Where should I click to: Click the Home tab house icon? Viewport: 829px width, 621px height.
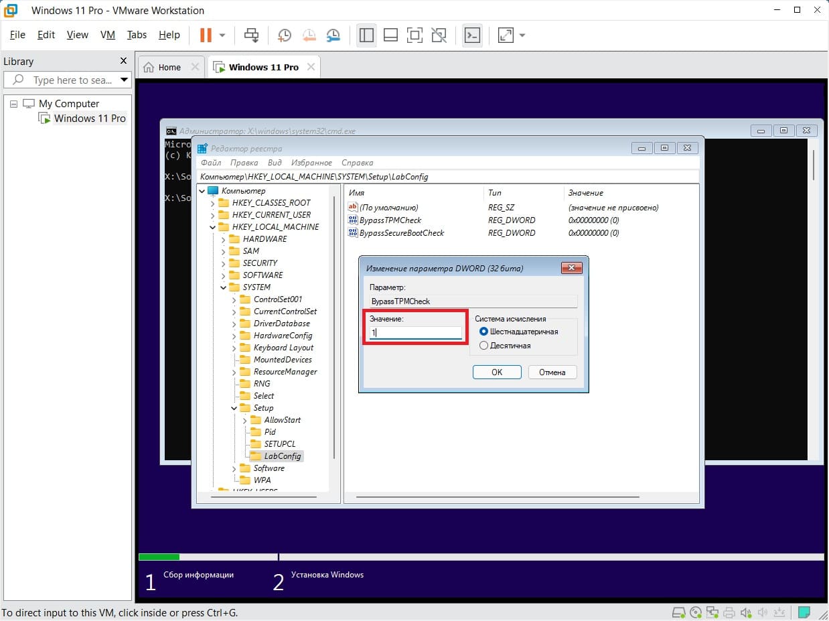tap(149, 67)
